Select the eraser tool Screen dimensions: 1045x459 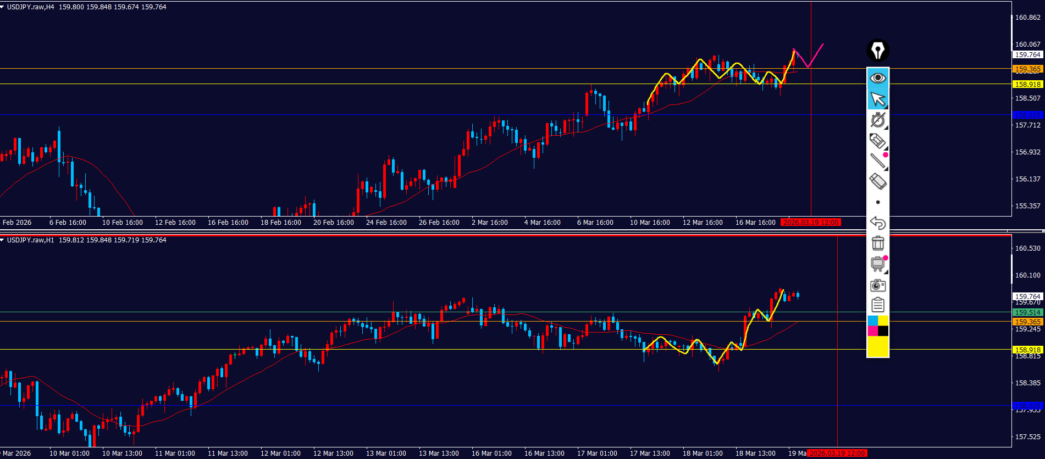coord(877,181)
